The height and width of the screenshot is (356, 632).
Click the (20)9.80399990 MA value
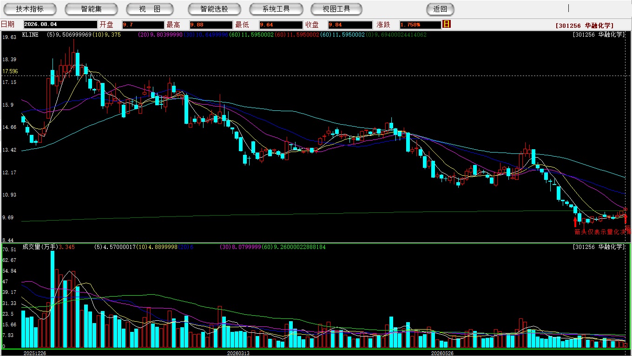(x=161, y=34)
